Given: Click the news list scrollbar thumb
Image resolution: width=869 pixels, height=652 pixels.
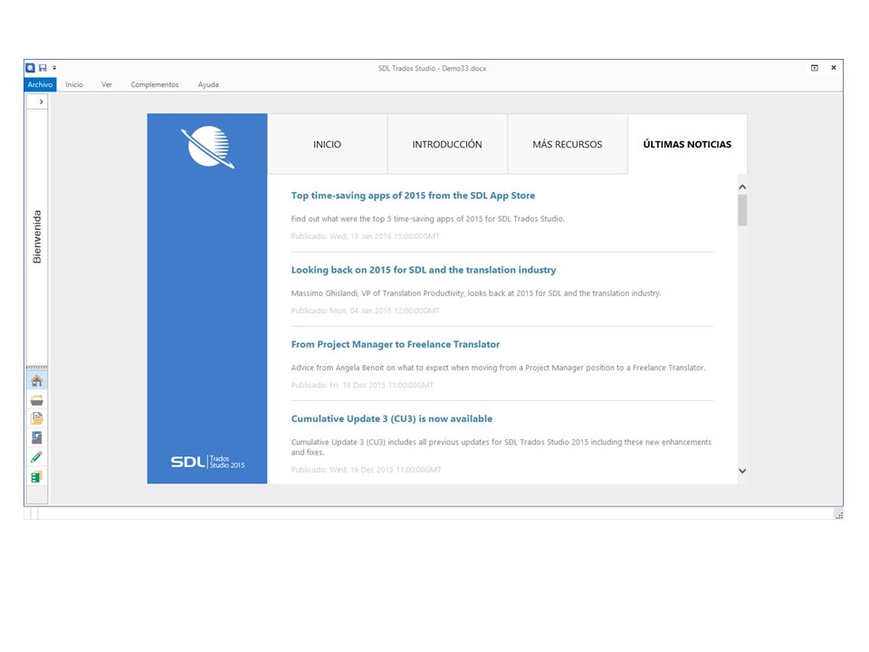Looking at the screenshot, I should 742,210.
